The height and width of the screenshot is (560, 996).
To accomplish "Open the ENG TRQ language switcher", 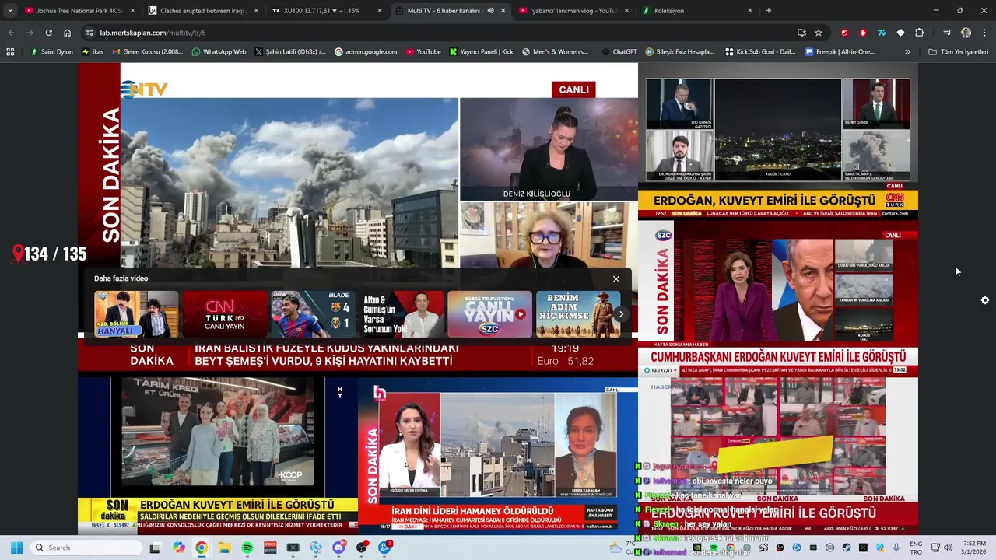I will tap(916, 548).
